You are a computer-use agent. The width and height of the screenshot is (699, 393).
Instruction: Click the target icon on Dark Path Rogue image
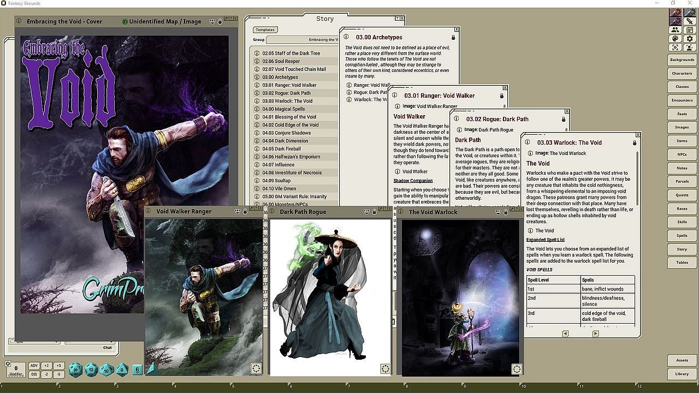point(385,369)
